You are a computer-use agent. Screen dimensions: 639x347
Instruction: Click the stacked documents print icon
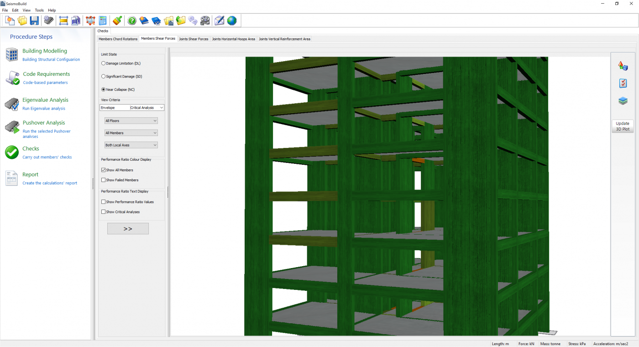tap(76, 21)
